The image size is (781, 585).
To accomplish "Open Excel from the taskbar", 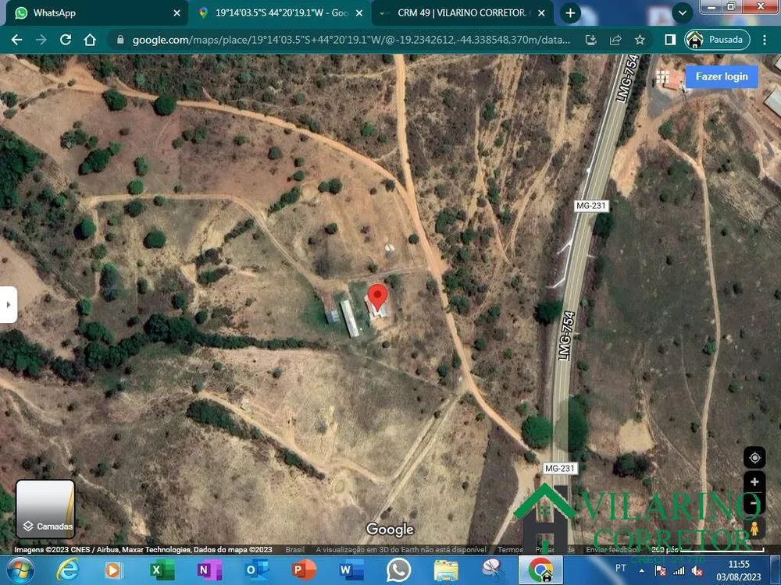I will click(x=161, y=570).
